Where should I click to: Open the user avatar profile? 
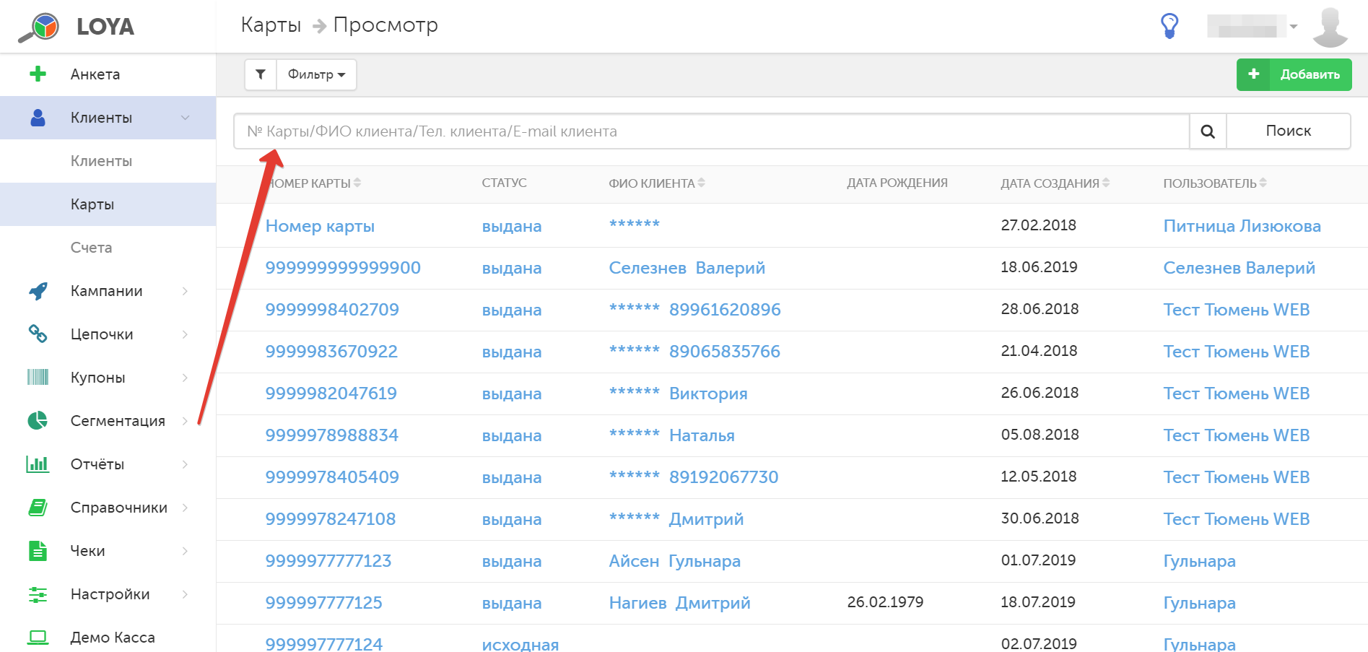click(1330, 27)
